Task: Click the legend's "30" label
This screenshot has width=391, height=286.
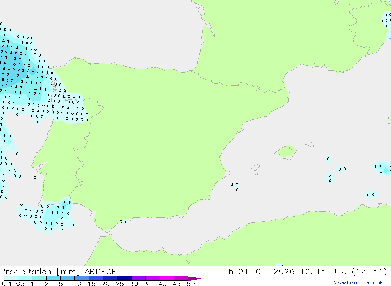Action: [x=134, y=284]
